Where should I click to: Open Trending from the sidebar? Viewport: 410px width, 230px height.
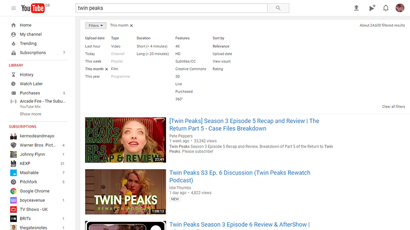[28, 43]
